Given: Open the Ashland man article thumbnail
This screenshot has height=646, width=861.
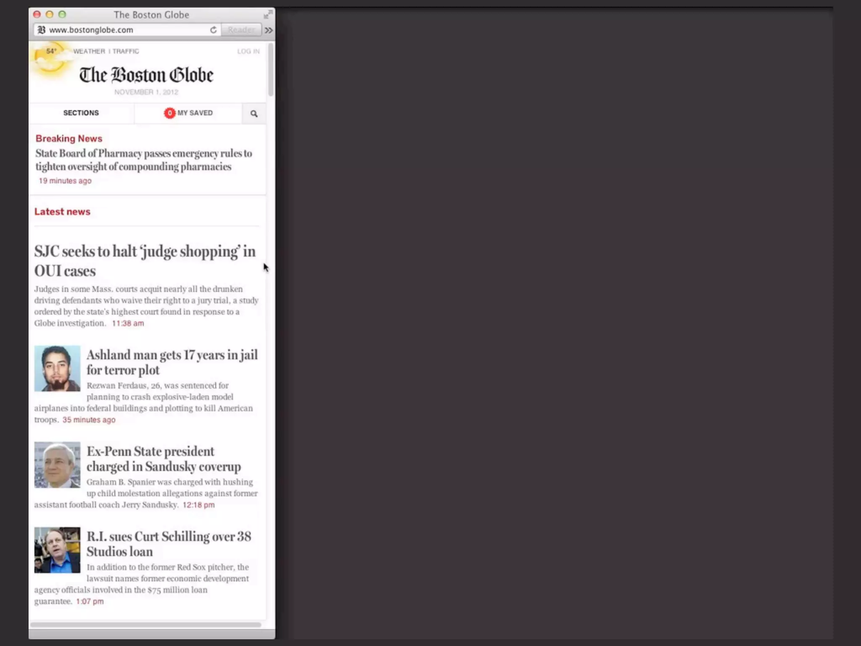Looking at the screenshot, I should [x=57, y=368].
